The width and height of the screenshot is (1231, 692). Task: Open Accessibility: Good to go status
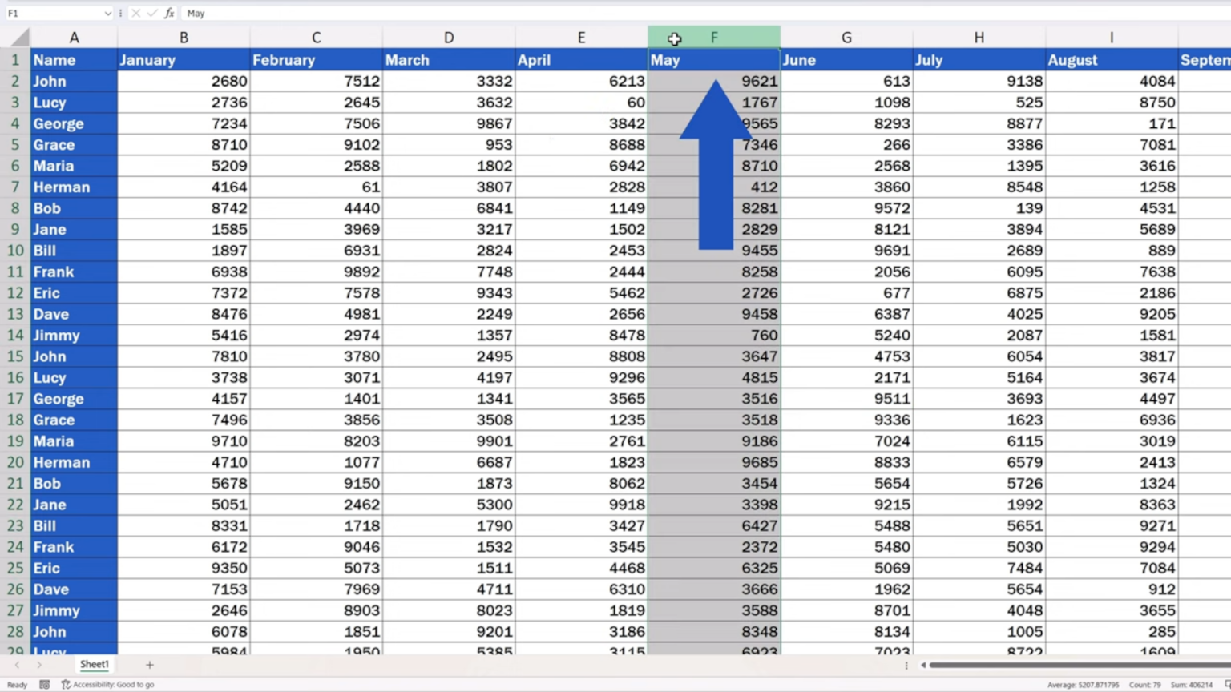[108, 685]
